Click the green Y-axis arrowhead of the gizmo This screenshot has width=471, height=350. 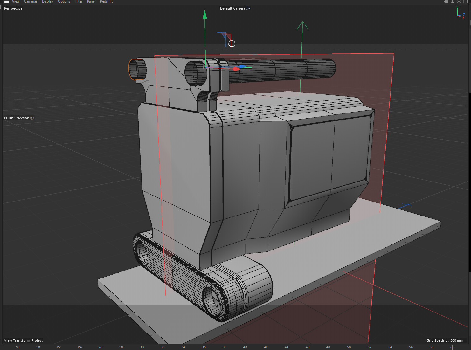(x=205, y=15)
